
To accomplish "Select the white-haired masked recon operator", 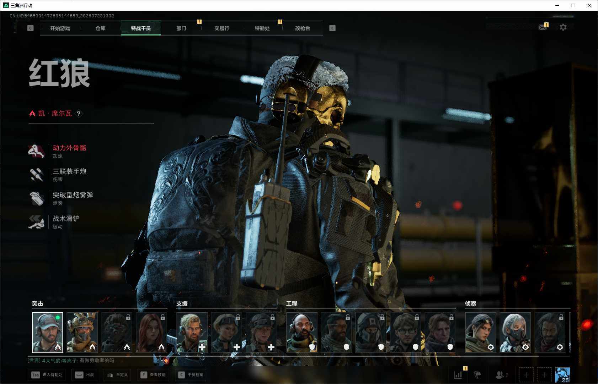I will click(515, 332).
